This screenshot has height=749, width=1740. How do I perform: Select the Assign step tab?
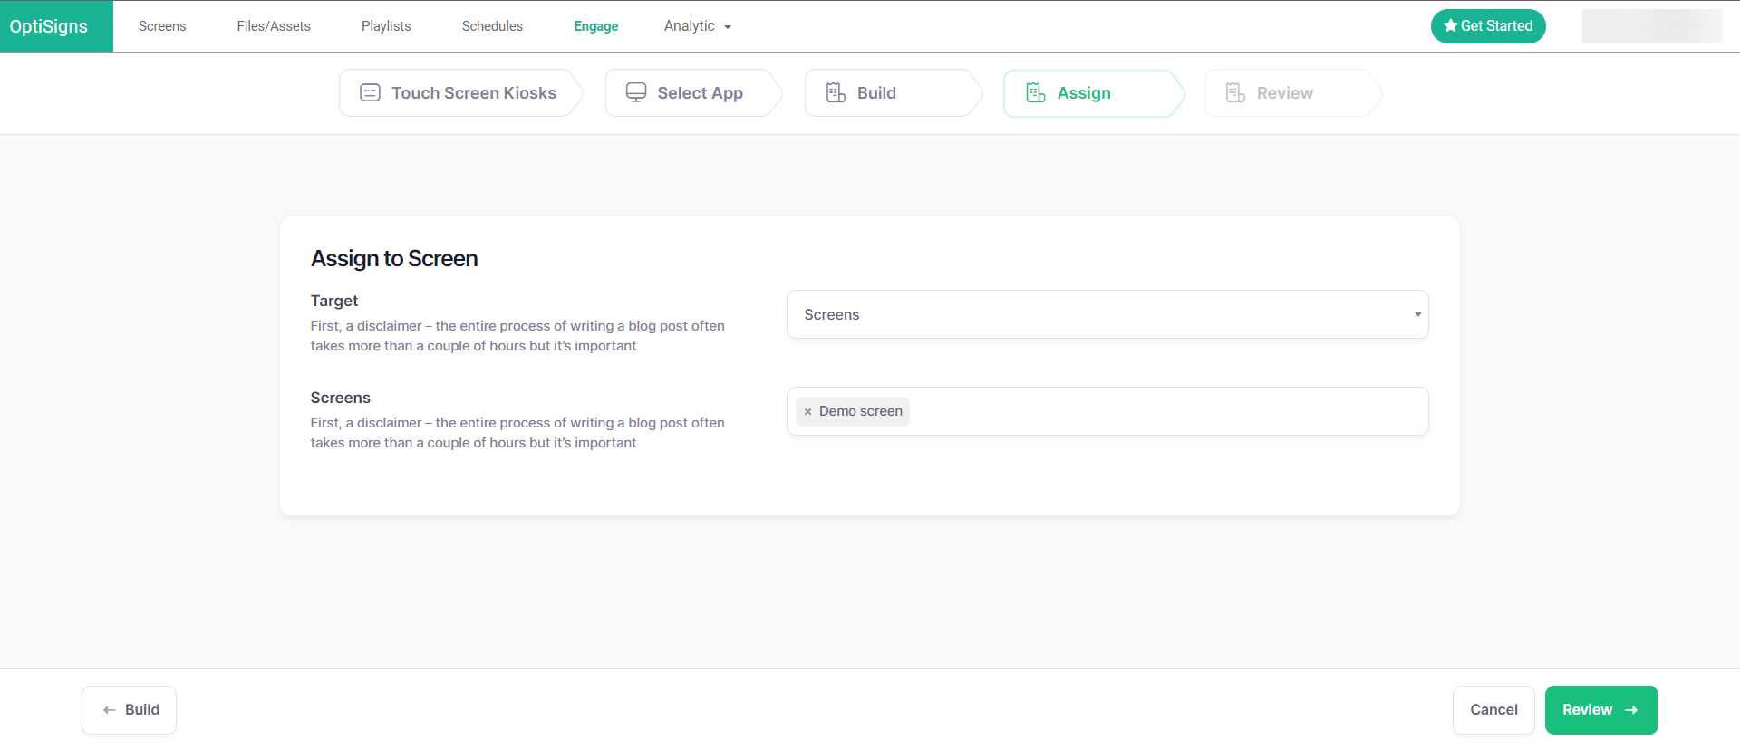1093,93
